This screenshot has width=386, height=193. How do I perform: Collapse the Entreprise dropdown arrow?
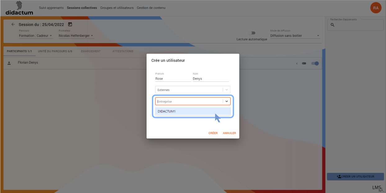[227, 101]
